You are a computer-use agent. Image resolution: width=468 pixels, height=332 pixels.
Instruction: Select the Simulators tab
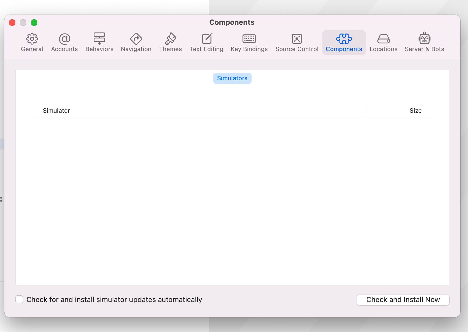(232, 78)
